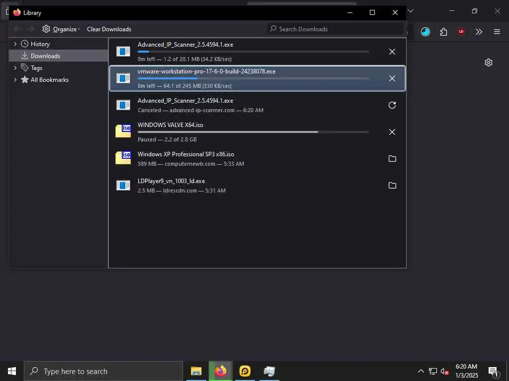Open Firefox downloads progress indicator in toolbar
Viewport: 509px width, 381px height.
click(x=425, y=32)
